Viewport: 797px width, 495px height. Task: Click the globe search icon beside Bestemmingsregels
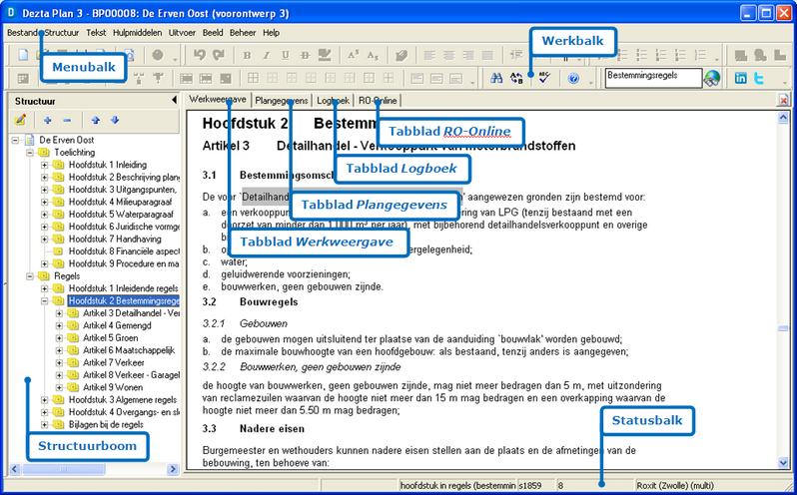pos(712,78)
